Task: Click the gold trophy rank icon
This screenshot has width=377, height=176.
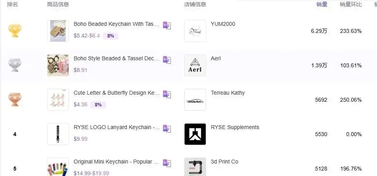Action: (x=15, y=31)
